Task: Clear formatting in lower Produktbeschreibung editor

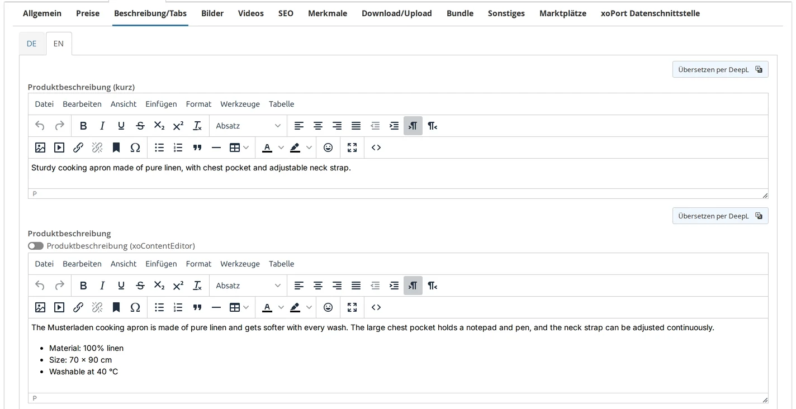Action: tap(197, 286)
